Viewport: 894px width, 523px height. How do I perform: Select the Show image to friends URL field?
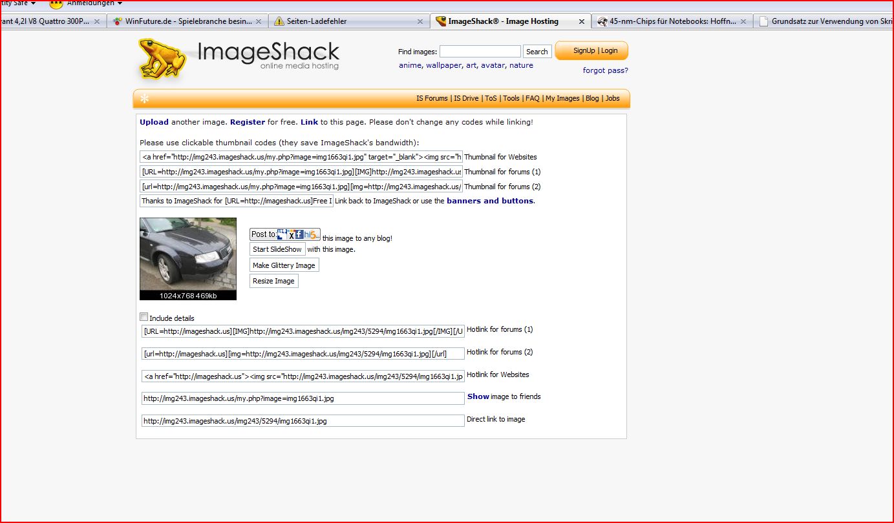[303, 398]
